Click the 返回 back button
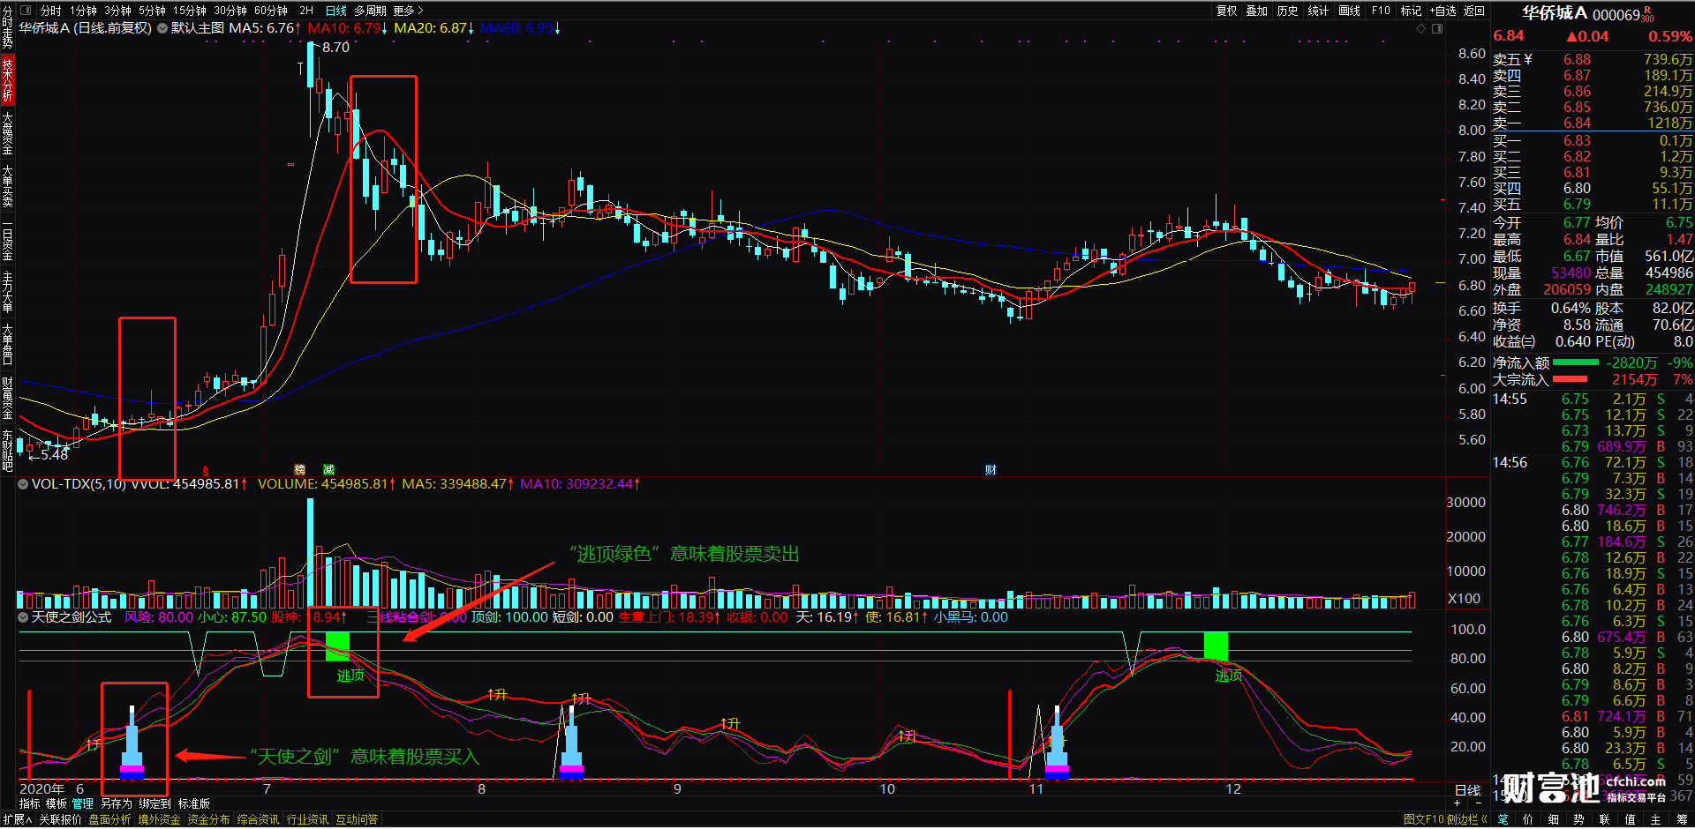The height and width of the screenshot is (829, 1695). [x=1474, y=11]
